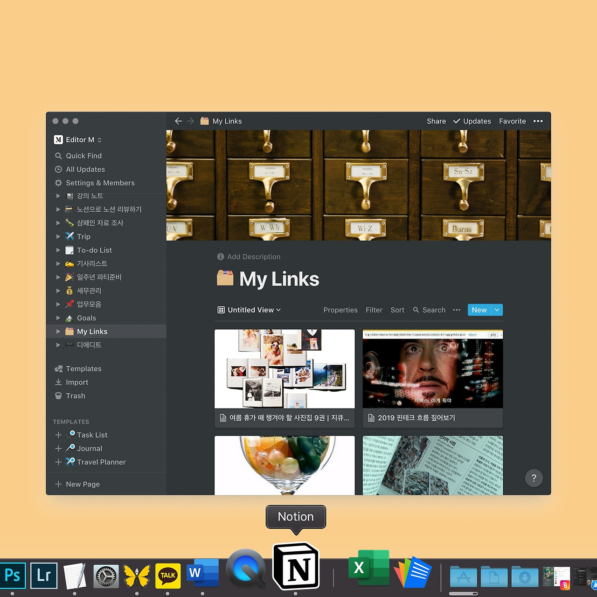This screenshot has height=597, width=597.
Task: Open the 일주년 파티준비 page
Action: tap(99, 277)
